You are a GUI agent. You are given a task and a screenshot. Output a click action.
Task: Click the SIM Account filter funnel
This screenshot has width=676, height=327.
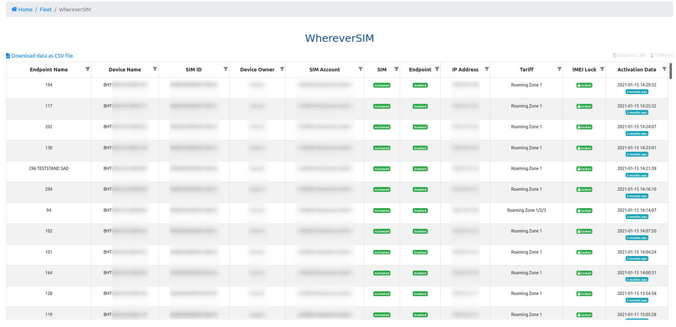click(x=360, y=69)
